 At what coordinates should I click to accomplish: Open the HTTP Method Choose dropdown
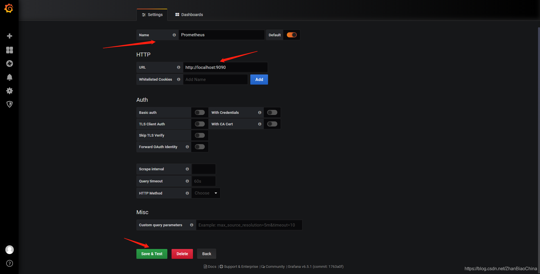pos(206,193)
